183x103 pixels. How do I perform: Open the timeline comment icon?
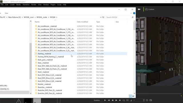(x=128, y=100)
